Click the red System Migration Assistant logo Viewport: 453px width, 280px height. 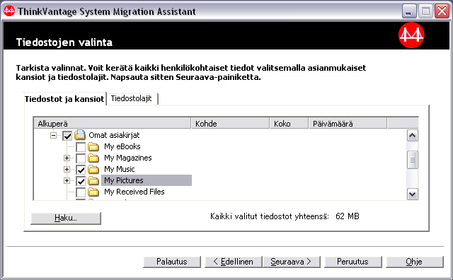point(411,35)
